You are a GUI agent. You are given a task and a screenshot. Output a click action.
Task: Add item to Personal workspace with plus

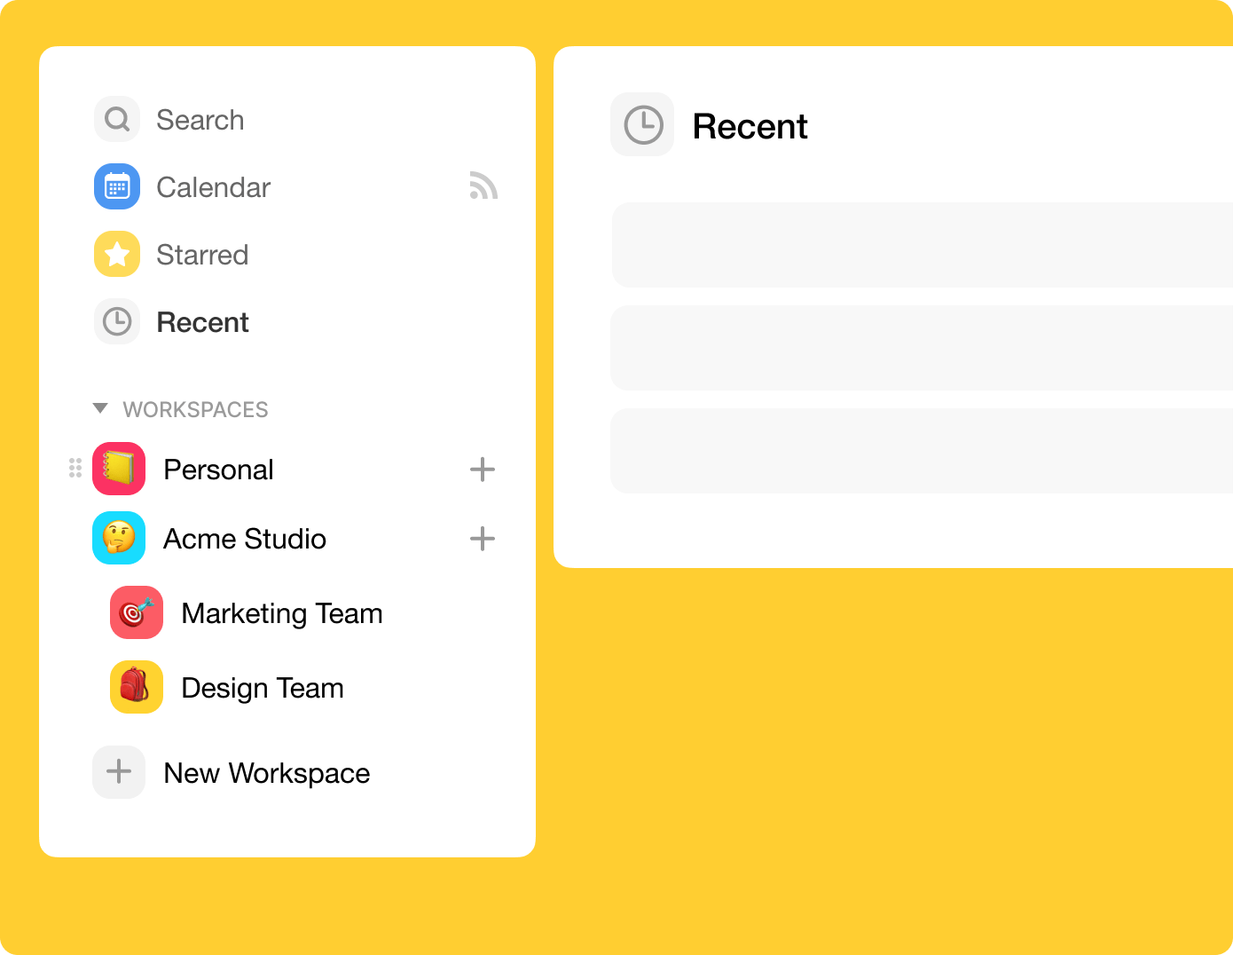coord(483,470)
